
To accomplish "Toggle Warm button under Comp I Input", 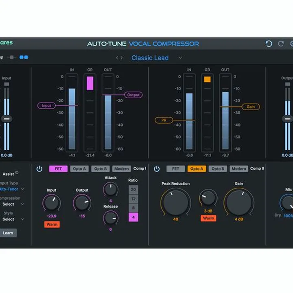I will [52, 224].
